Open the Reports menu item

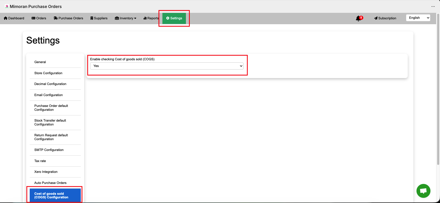click(151, 18)
